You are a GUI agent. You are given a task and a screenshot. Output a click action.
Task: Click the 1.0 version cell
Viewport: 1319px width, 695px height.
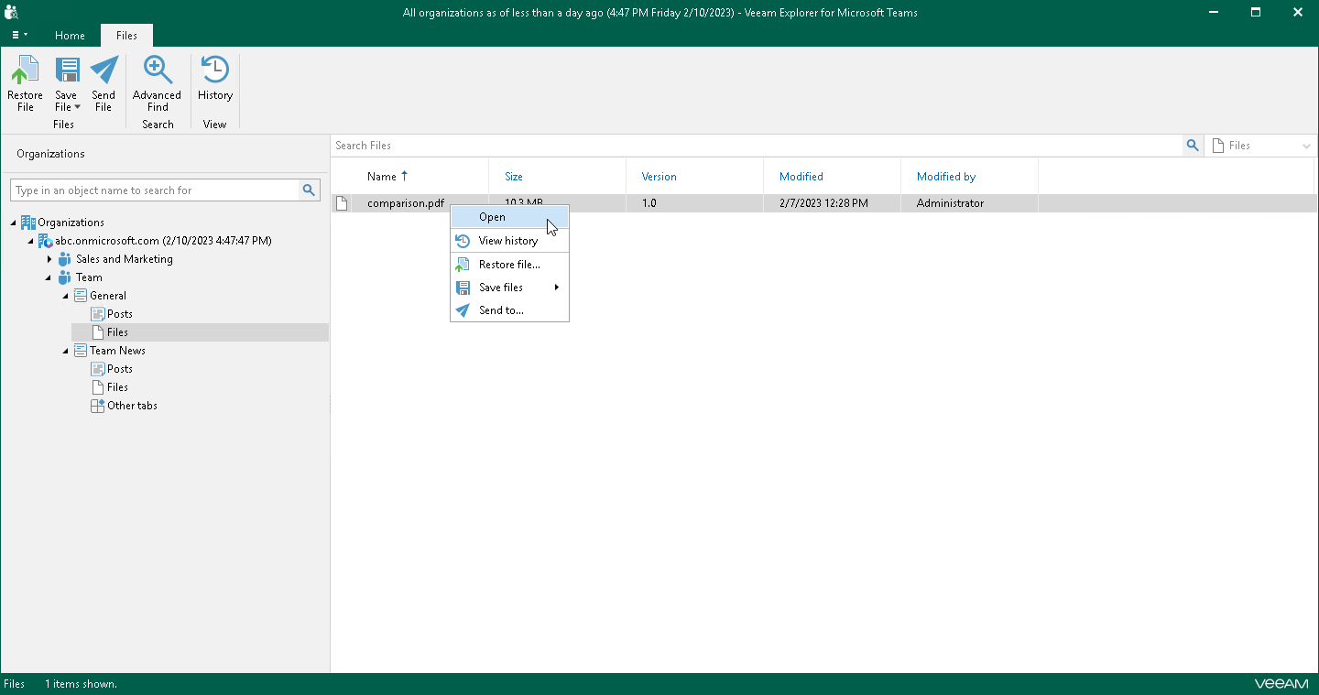(649, 203)
